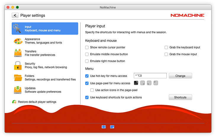Click the back arrow next to Player settings
The width and height of the screenshot is (216, 137).
(x=15, y=15)
